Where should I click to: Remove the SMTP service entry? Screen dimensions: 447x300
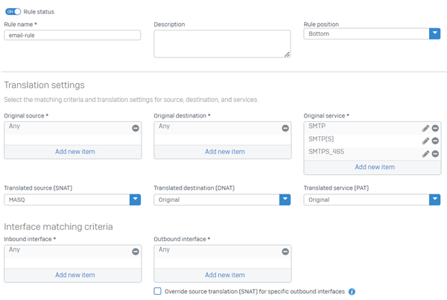(x=435, y=128)
